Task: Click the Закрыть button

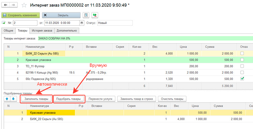Action: pos(61,15)
